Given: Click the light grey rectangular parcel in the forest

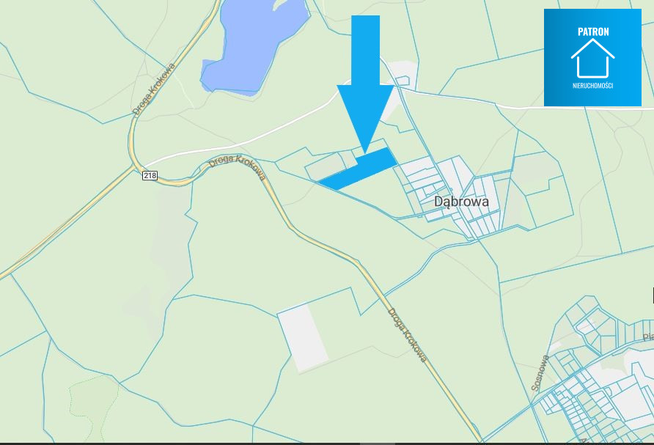Looking at the screenshot, I should coord(304,339).
